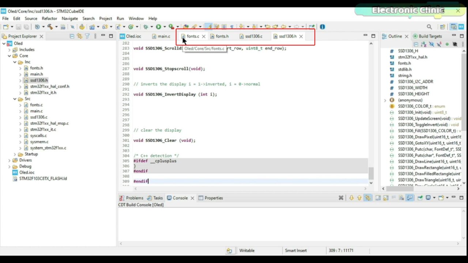
Task: Open the Build Targets tab
Action: 427,36
